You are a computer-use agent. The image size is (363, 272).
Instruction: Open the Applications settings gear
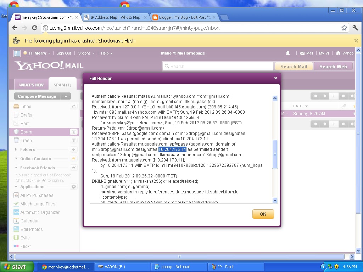click(74, 187)
